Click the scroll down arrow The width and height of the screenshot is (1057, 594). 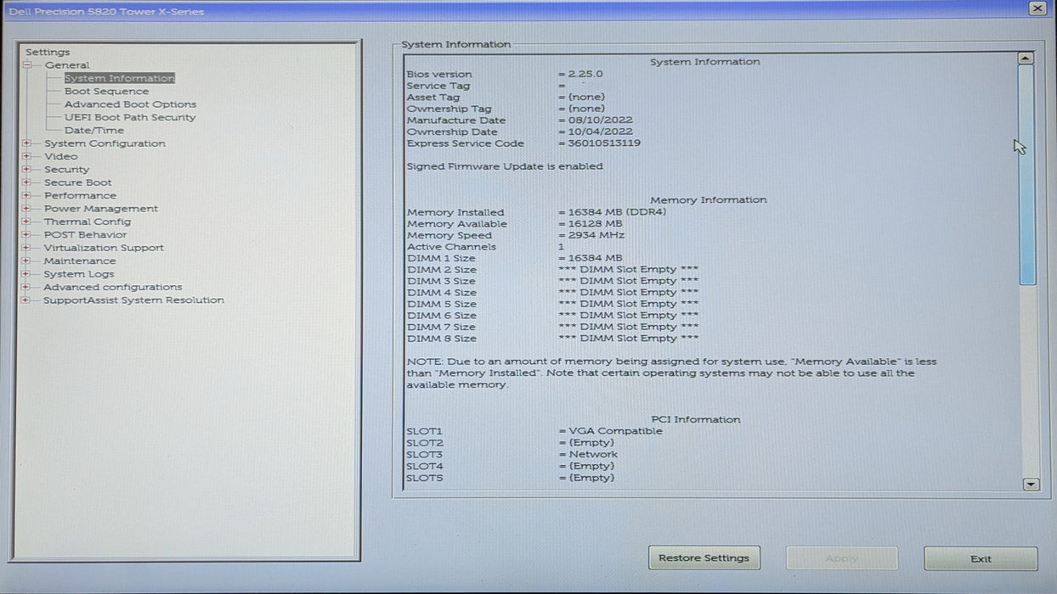click(1031, 485)
